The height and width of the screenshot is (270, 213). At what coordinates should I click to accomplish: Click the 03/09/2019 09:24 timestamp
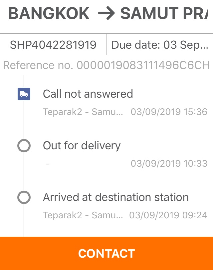168,215
